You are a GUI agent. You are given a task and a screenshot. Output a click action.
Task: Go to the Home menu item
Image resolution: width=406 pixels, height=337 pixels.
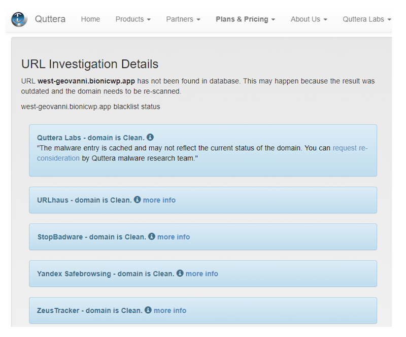tap(90, 19)
